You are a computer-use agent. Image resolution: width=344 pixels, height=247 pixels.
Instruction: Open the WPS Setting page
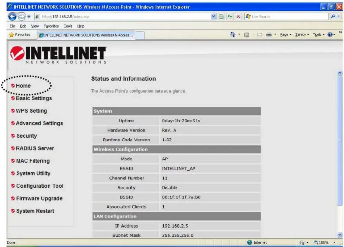point(31,111)
